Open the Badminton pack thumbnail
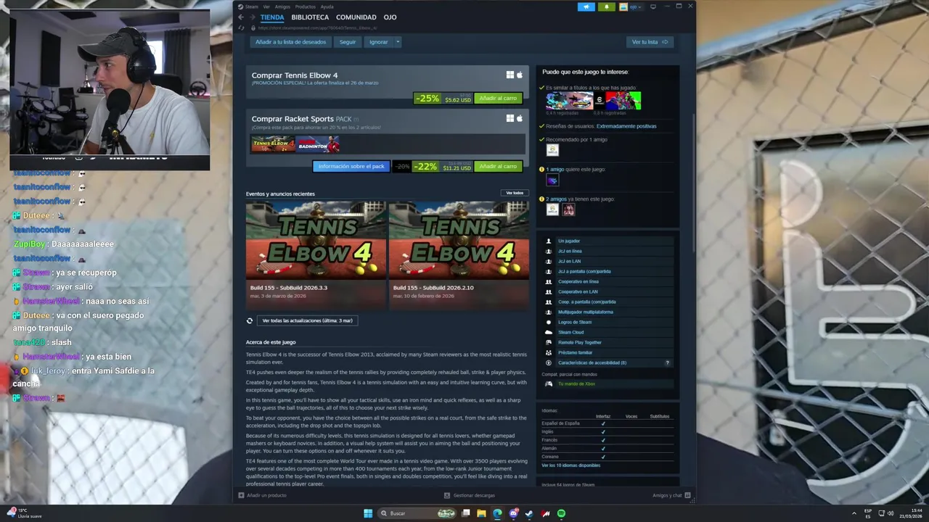 (x=318, y=144)
